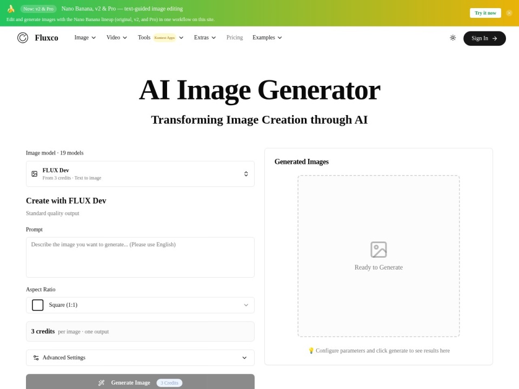
Task: Click the 'Create with FLUX Dev' heading
Action: coord(66,201)
